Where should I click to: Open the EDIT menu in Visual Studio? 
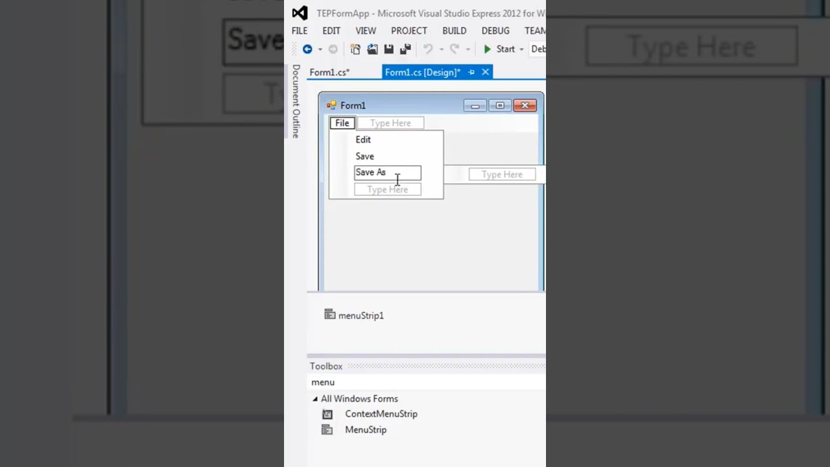click(x=331, y=30)
